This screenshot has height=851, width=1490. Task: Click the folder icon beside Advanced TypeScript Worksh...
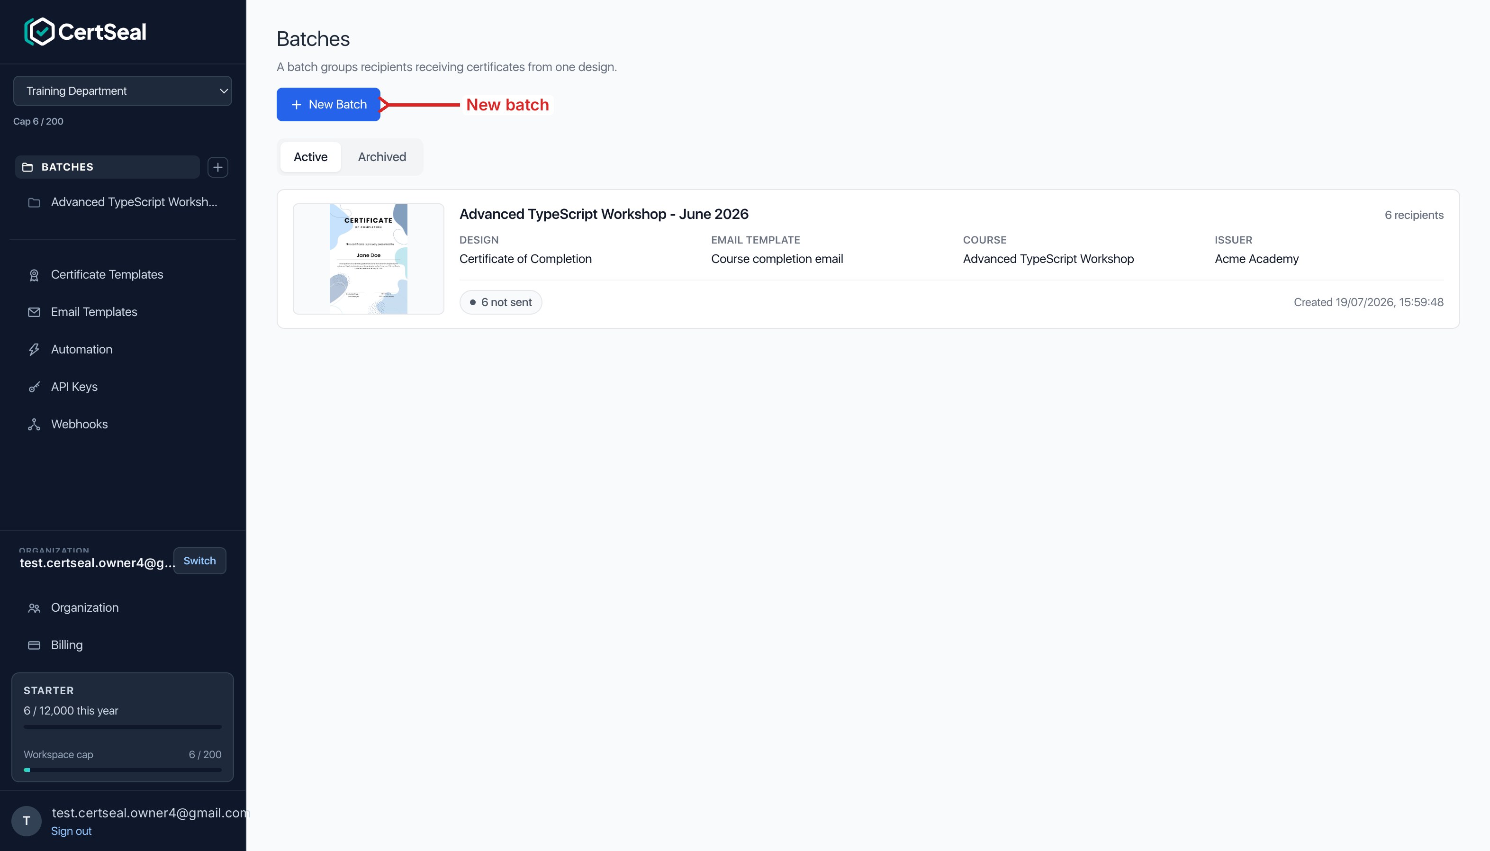pos(34,202)
